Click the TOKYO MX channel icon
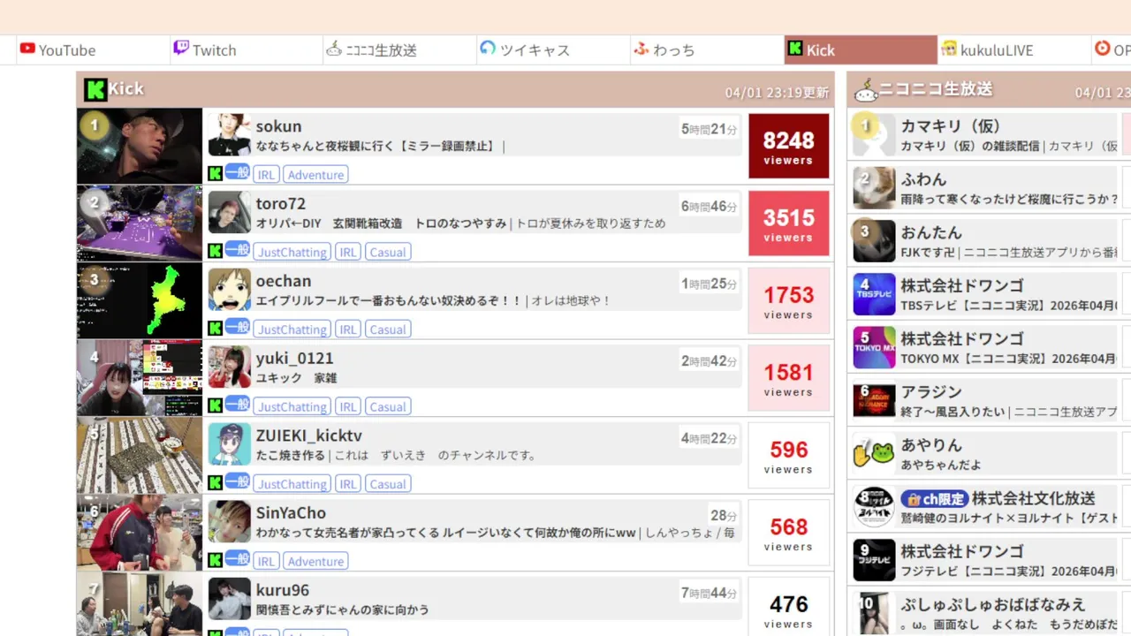This screenshot has width=1131, height=636. 874,347
